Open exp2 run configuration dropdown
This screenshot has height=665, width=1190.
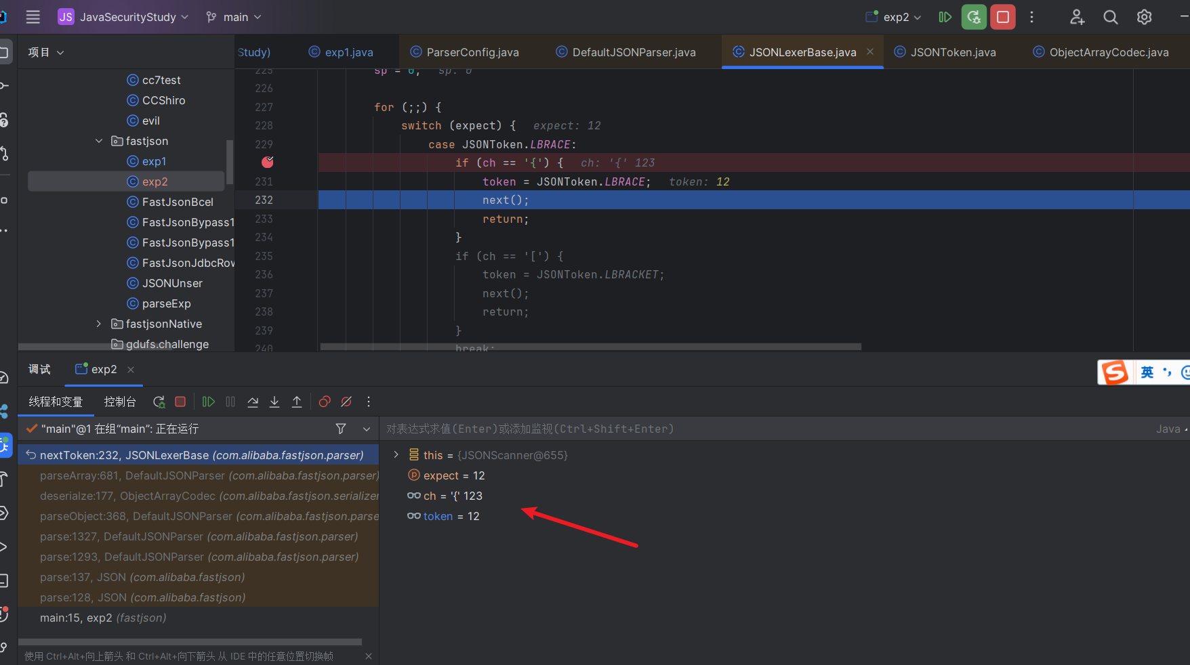coord(894,17)
